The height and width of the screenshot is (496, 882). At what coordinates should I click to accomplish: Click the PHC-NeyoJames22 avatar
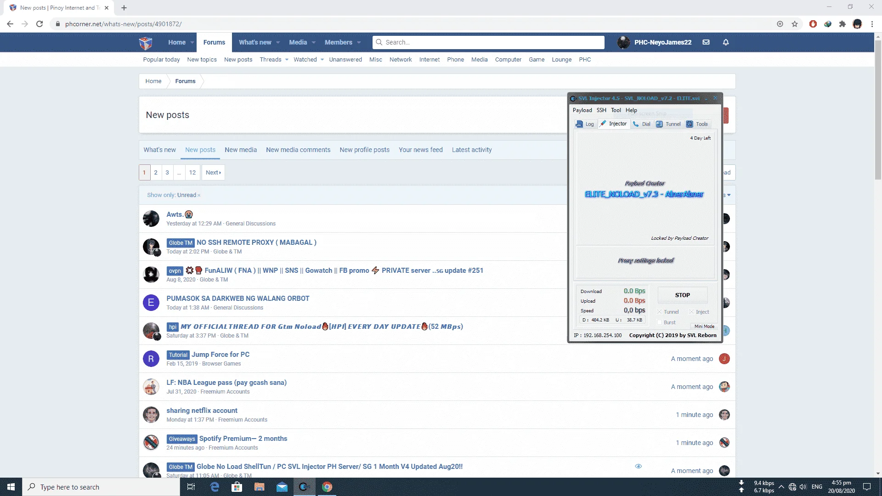623,42
